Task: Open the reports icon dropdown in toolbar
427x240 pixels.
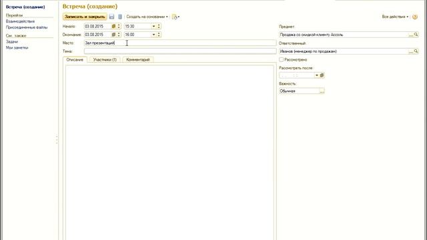Action: (175, 17)
